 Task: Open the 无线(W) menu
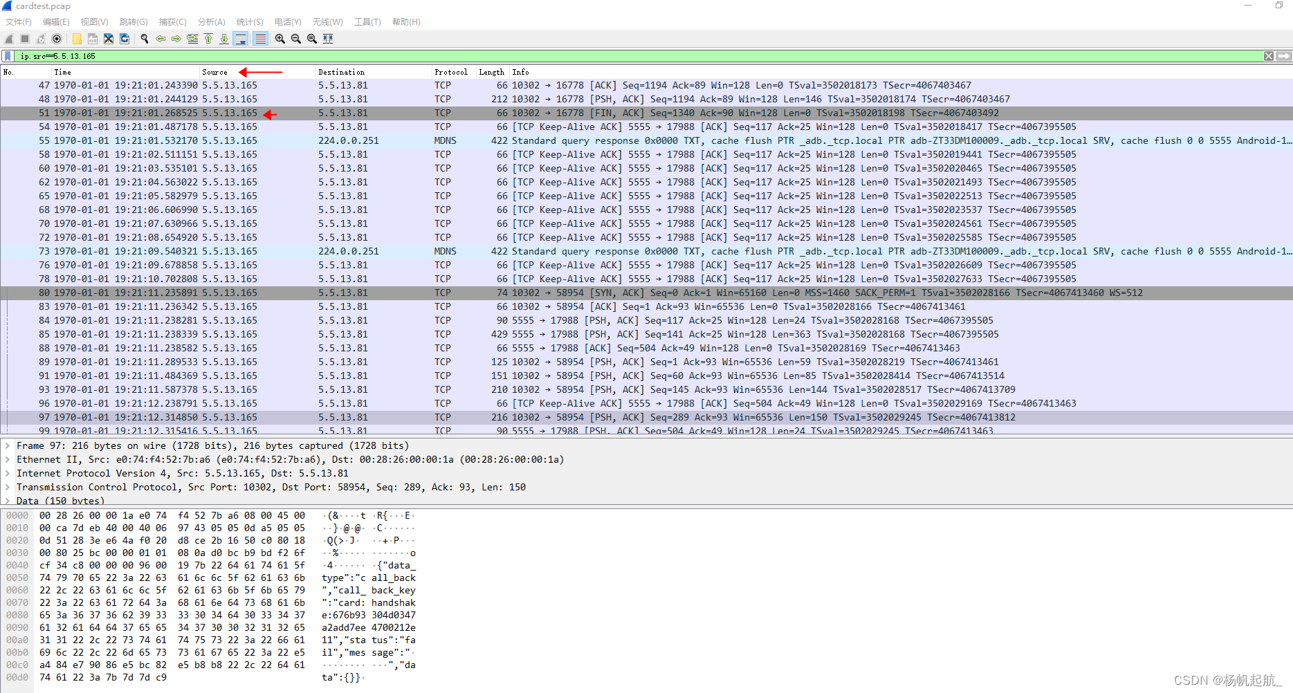click(x=328, y=22)
